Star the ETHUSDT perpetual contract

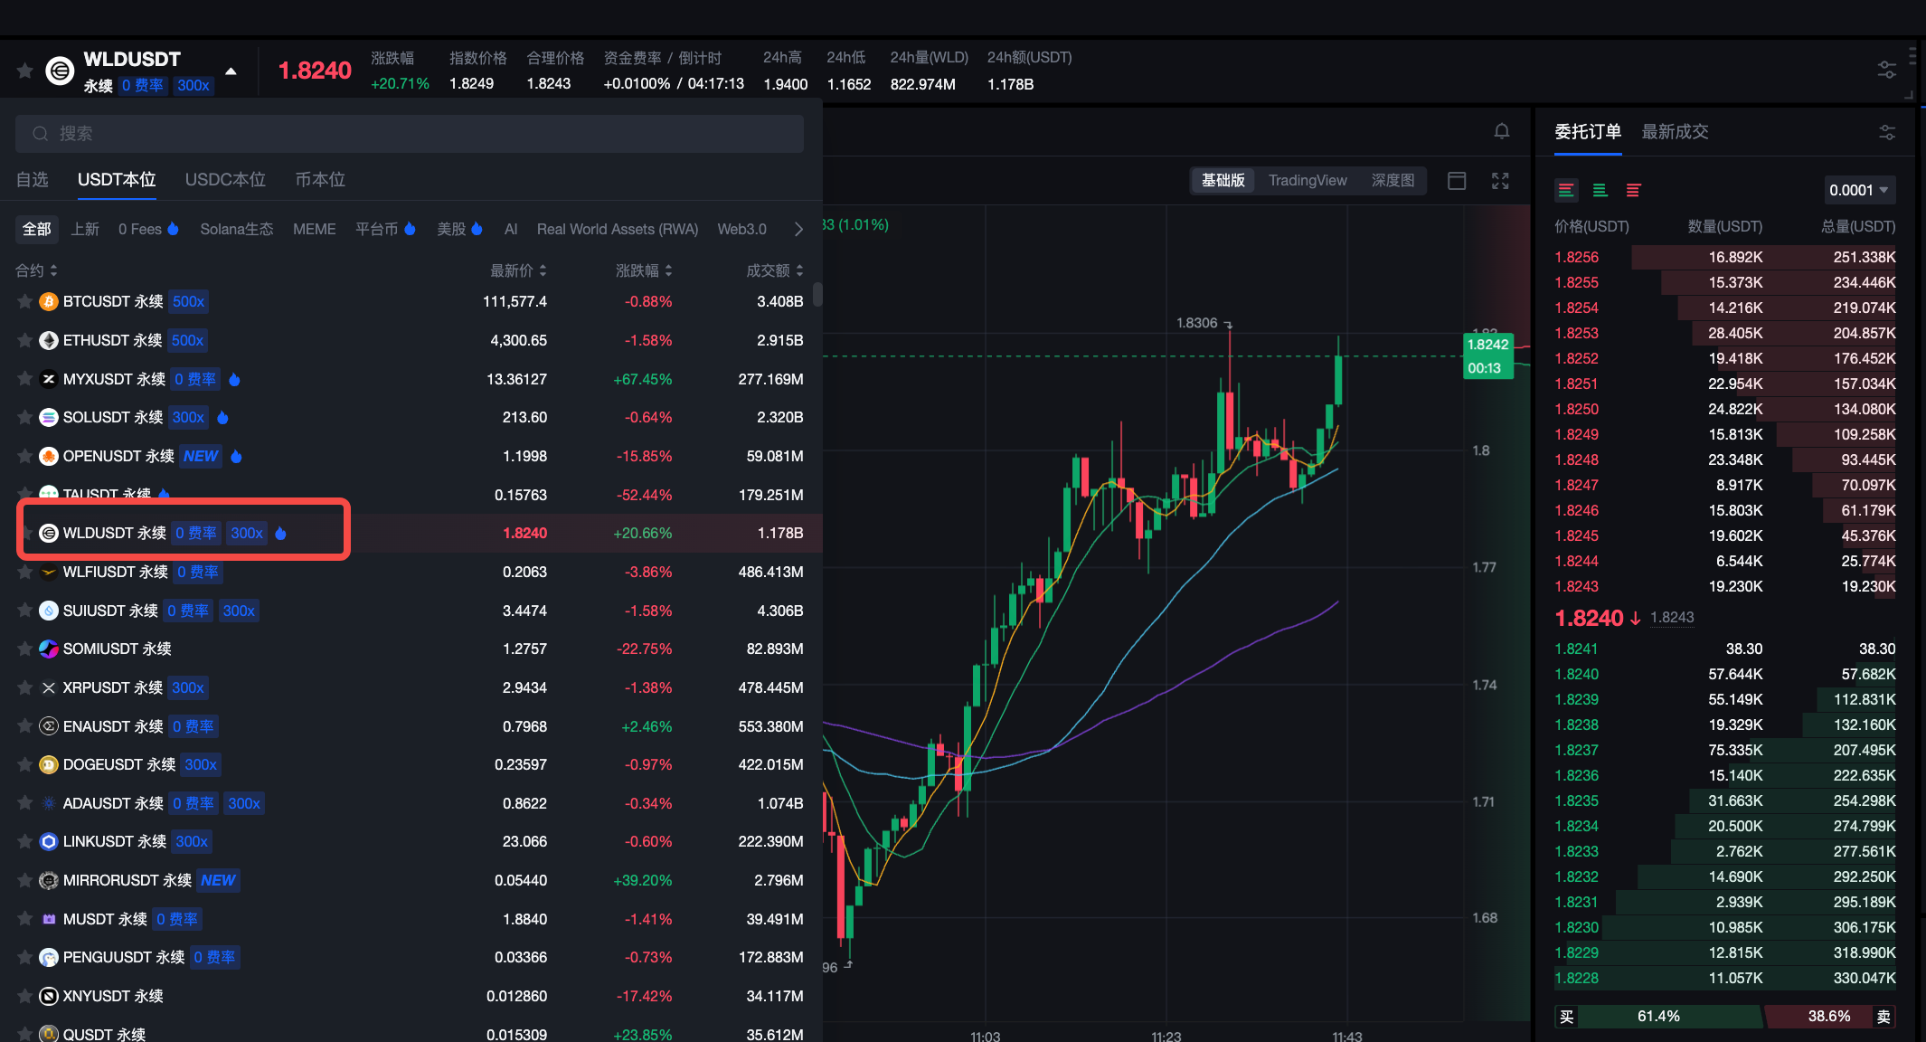tap(25, 340)
